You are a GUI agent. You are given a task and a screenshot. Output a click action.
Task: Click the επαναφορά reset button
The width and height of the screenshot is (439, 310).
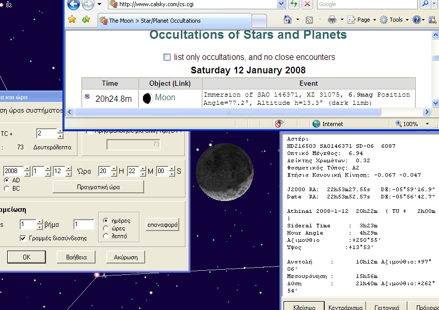162,225
